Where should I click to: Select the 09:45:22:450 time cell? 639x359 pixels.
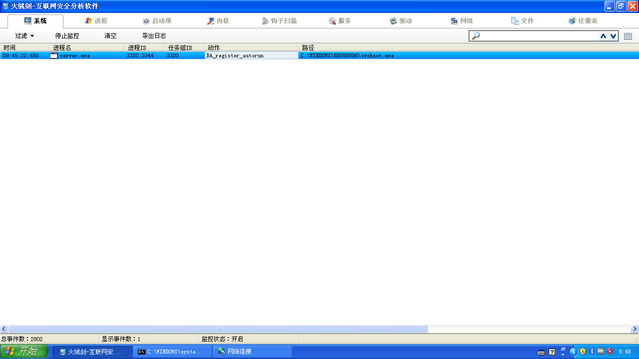tap(20, 56)
